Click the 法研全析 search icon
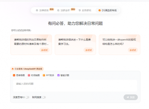Viewport: 149px width, 109px height. tap(58, 10)
